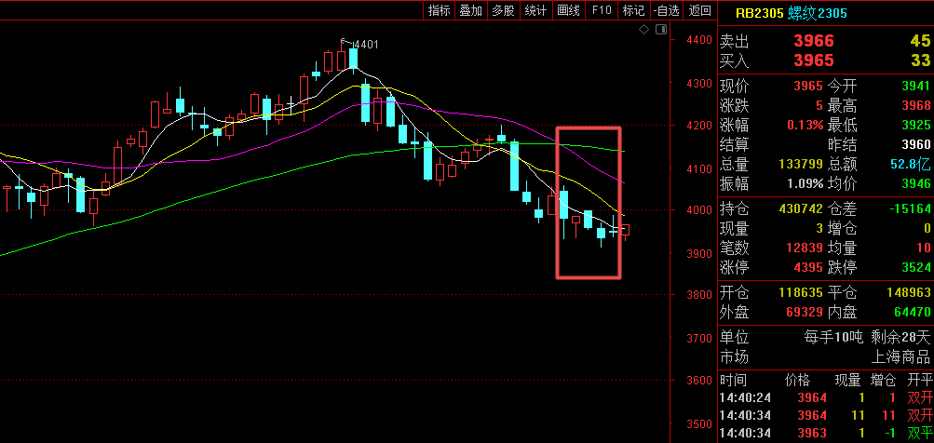Image resolution: width=934 pixels, height=443 pixels.
Task: Select the 多股 multi-stock view
Action: coord(503,10)
